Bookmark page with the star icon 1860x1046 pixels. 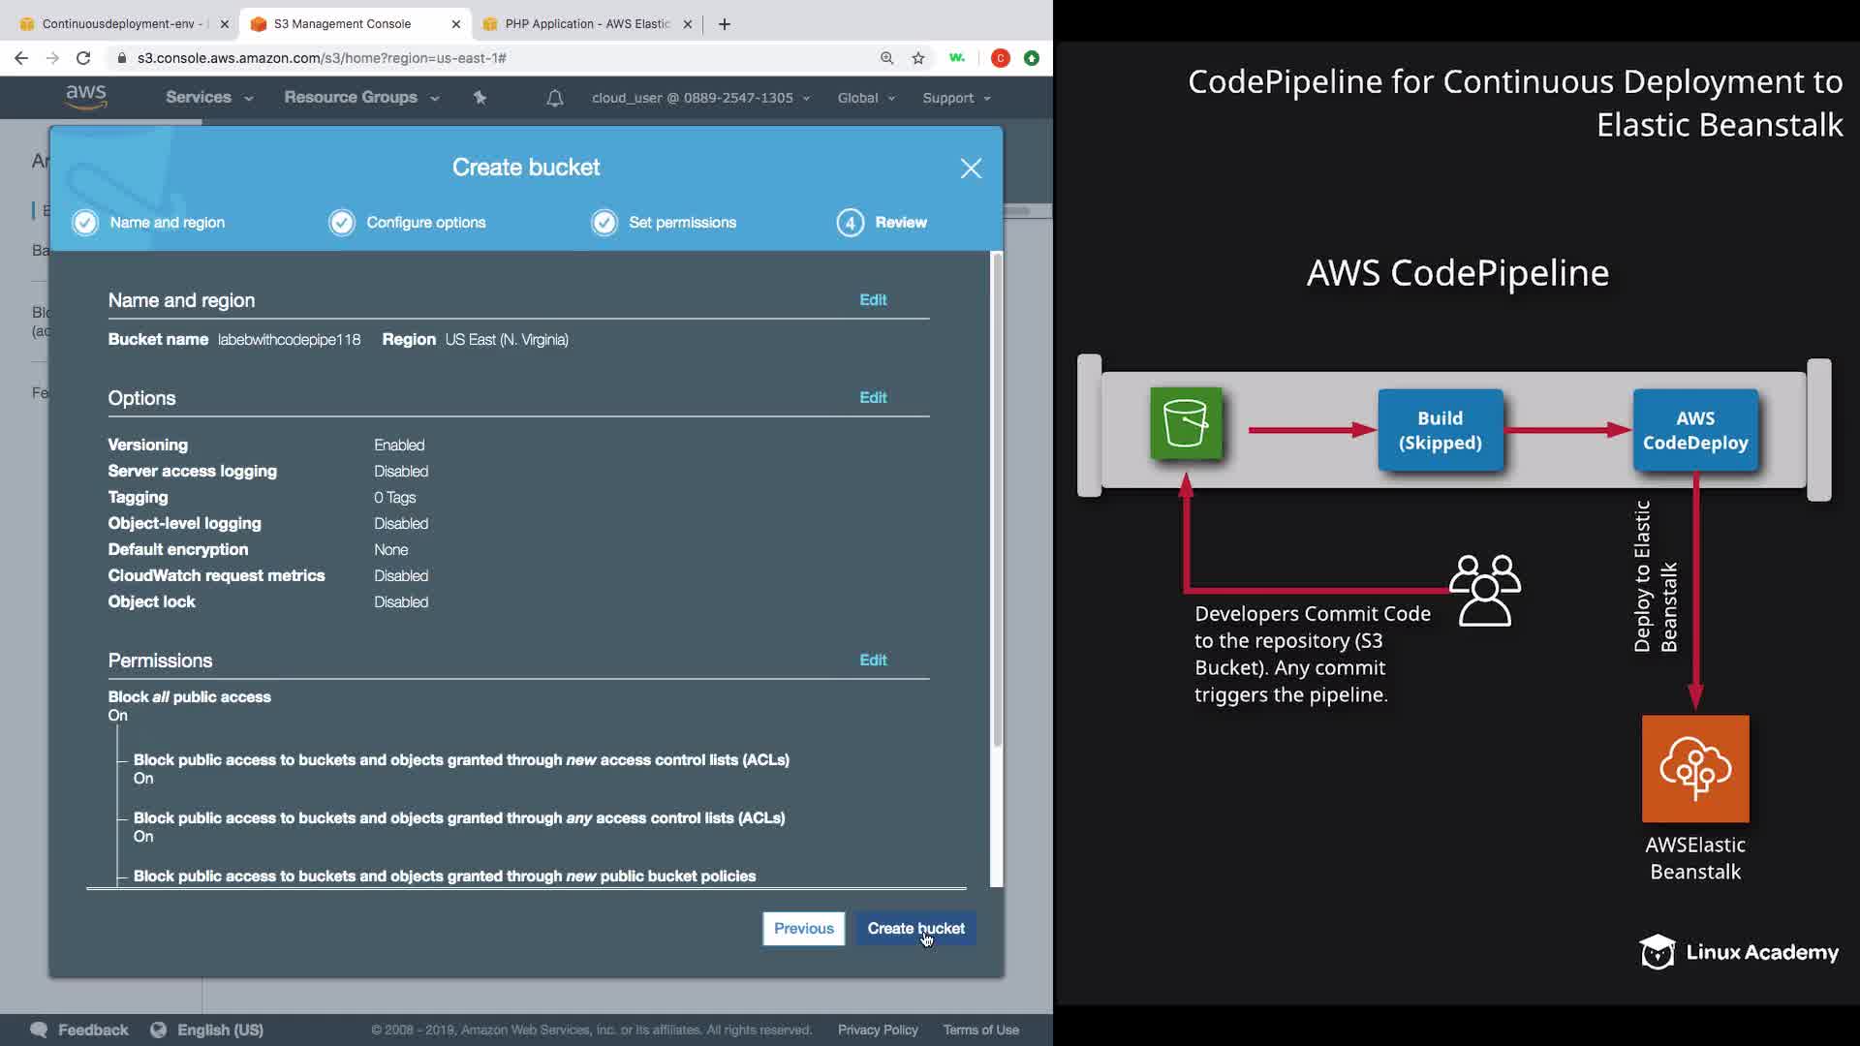pyautogui.click(x=918, y=58)
